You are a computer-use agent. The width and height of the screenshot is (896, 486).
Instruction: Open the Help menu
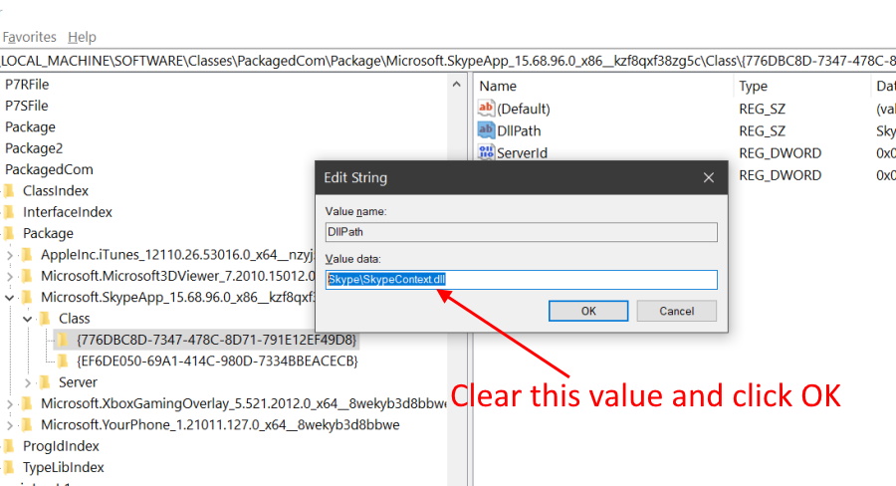click(x=82, y=37)
